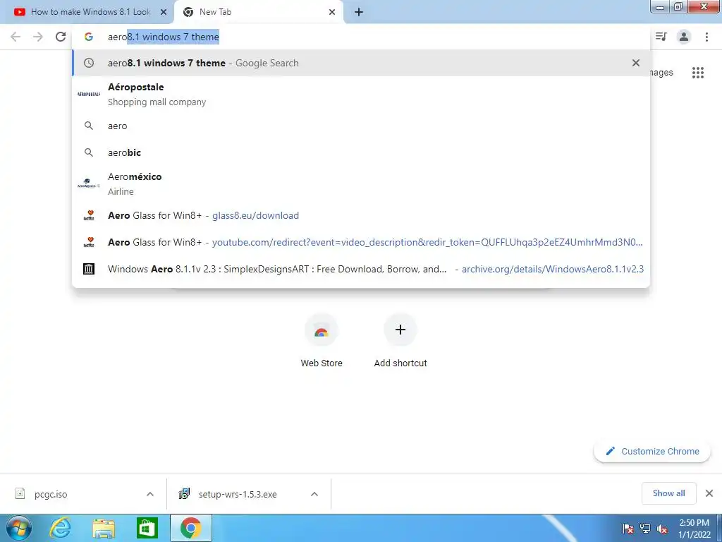The height and width of the screenshot is (542, 722).
Task: Open the Windows Aero 8.1.1v 2.3 archive.org suggestion
Action: [361, 269]
